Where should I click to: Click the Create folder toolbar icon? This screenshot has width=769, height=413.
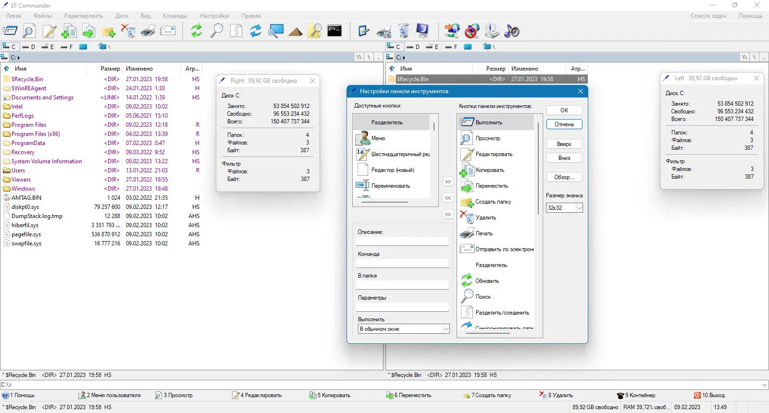(x=109, y=31)
